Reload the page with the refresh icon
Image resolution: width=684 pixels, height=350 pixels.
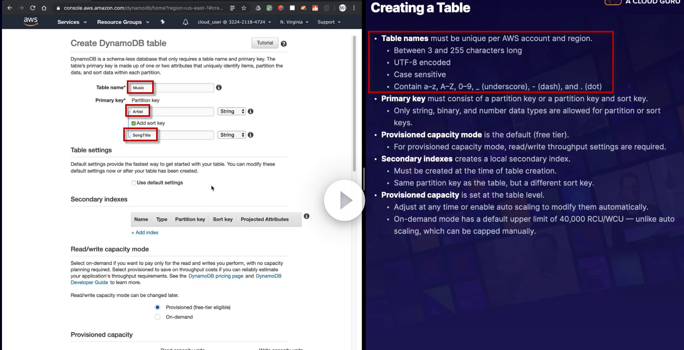32,8
